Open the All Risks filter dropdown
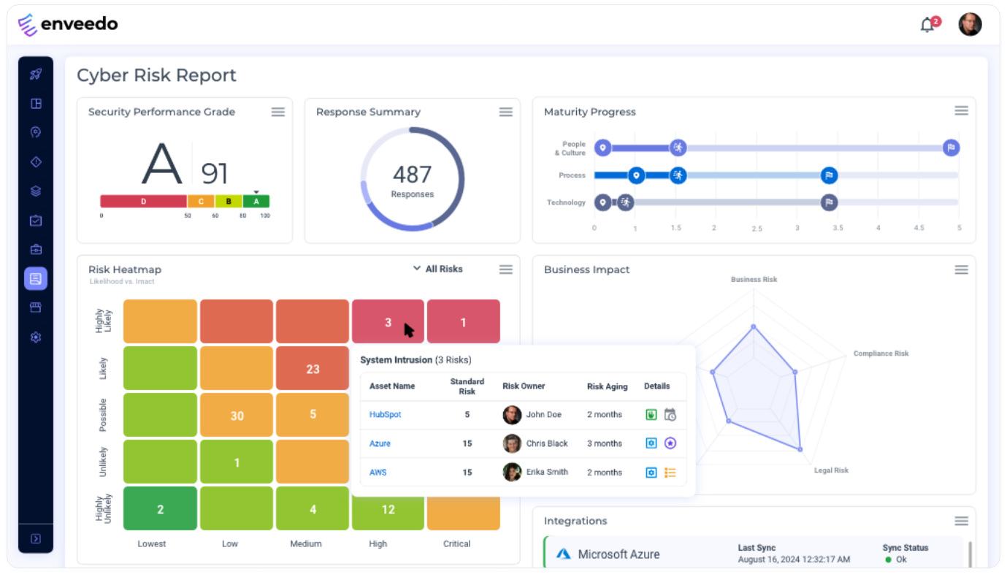This screenshot has height=577, width=1007. pyautogui.click(x=438, y=269)
